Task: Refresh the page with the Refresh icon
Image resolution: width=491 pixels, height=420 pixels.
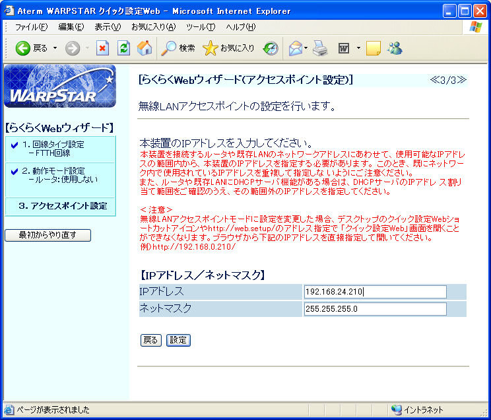Action: (123, 48)
